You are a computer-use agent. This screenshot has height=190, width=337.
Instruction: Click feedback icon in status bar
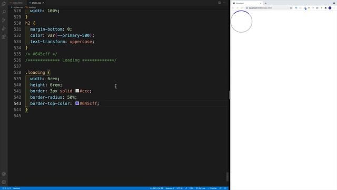coord(221,188)
